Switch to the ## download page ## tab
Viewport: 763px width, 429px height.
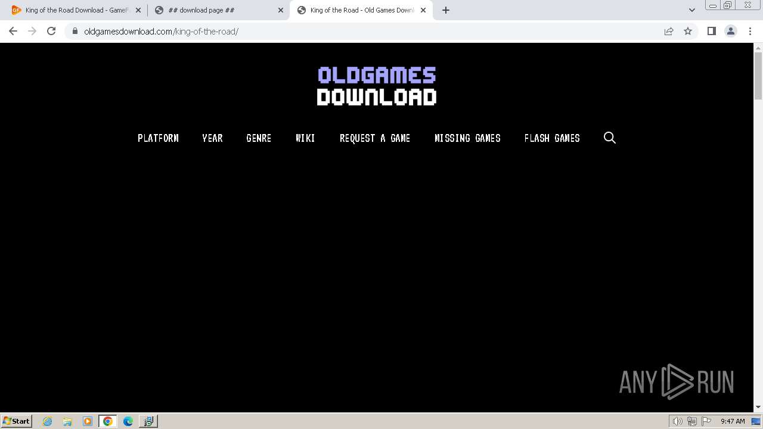pos(218,10)
